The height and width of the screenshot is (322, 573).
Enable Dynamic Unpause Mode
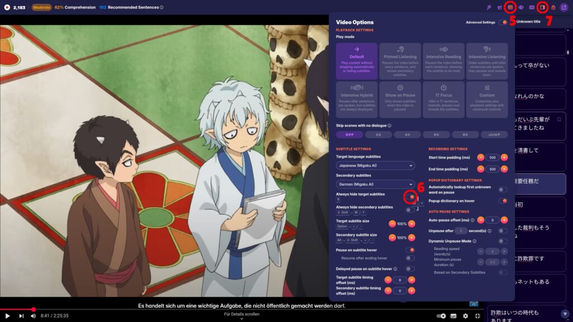click(x=503, y=241)
